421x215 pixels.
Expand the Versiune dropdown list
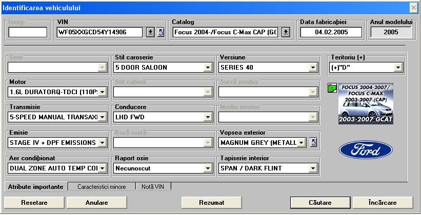coord(312,67)
